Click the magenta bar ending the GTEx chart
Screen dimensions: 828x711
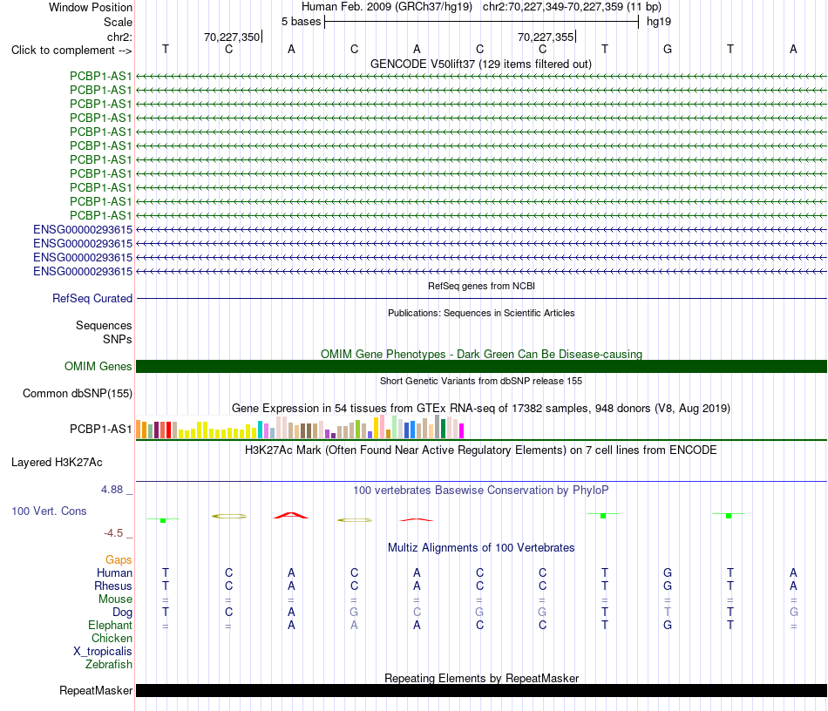coord(462,430)
